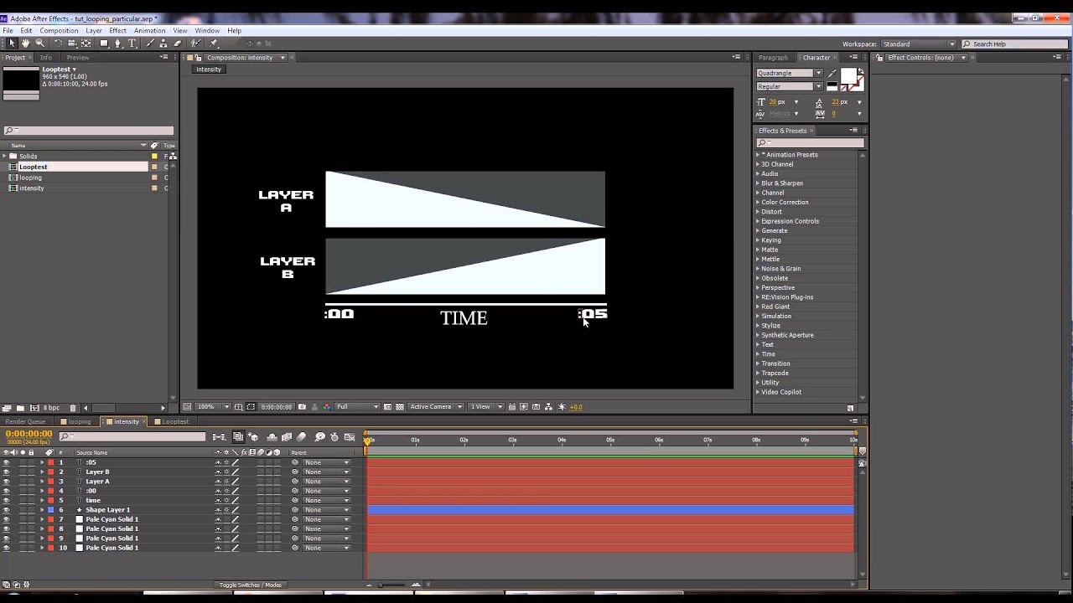This screenshot has width=1073, height=603.
Task: Click red label color of layer 1
Action: 50,462
